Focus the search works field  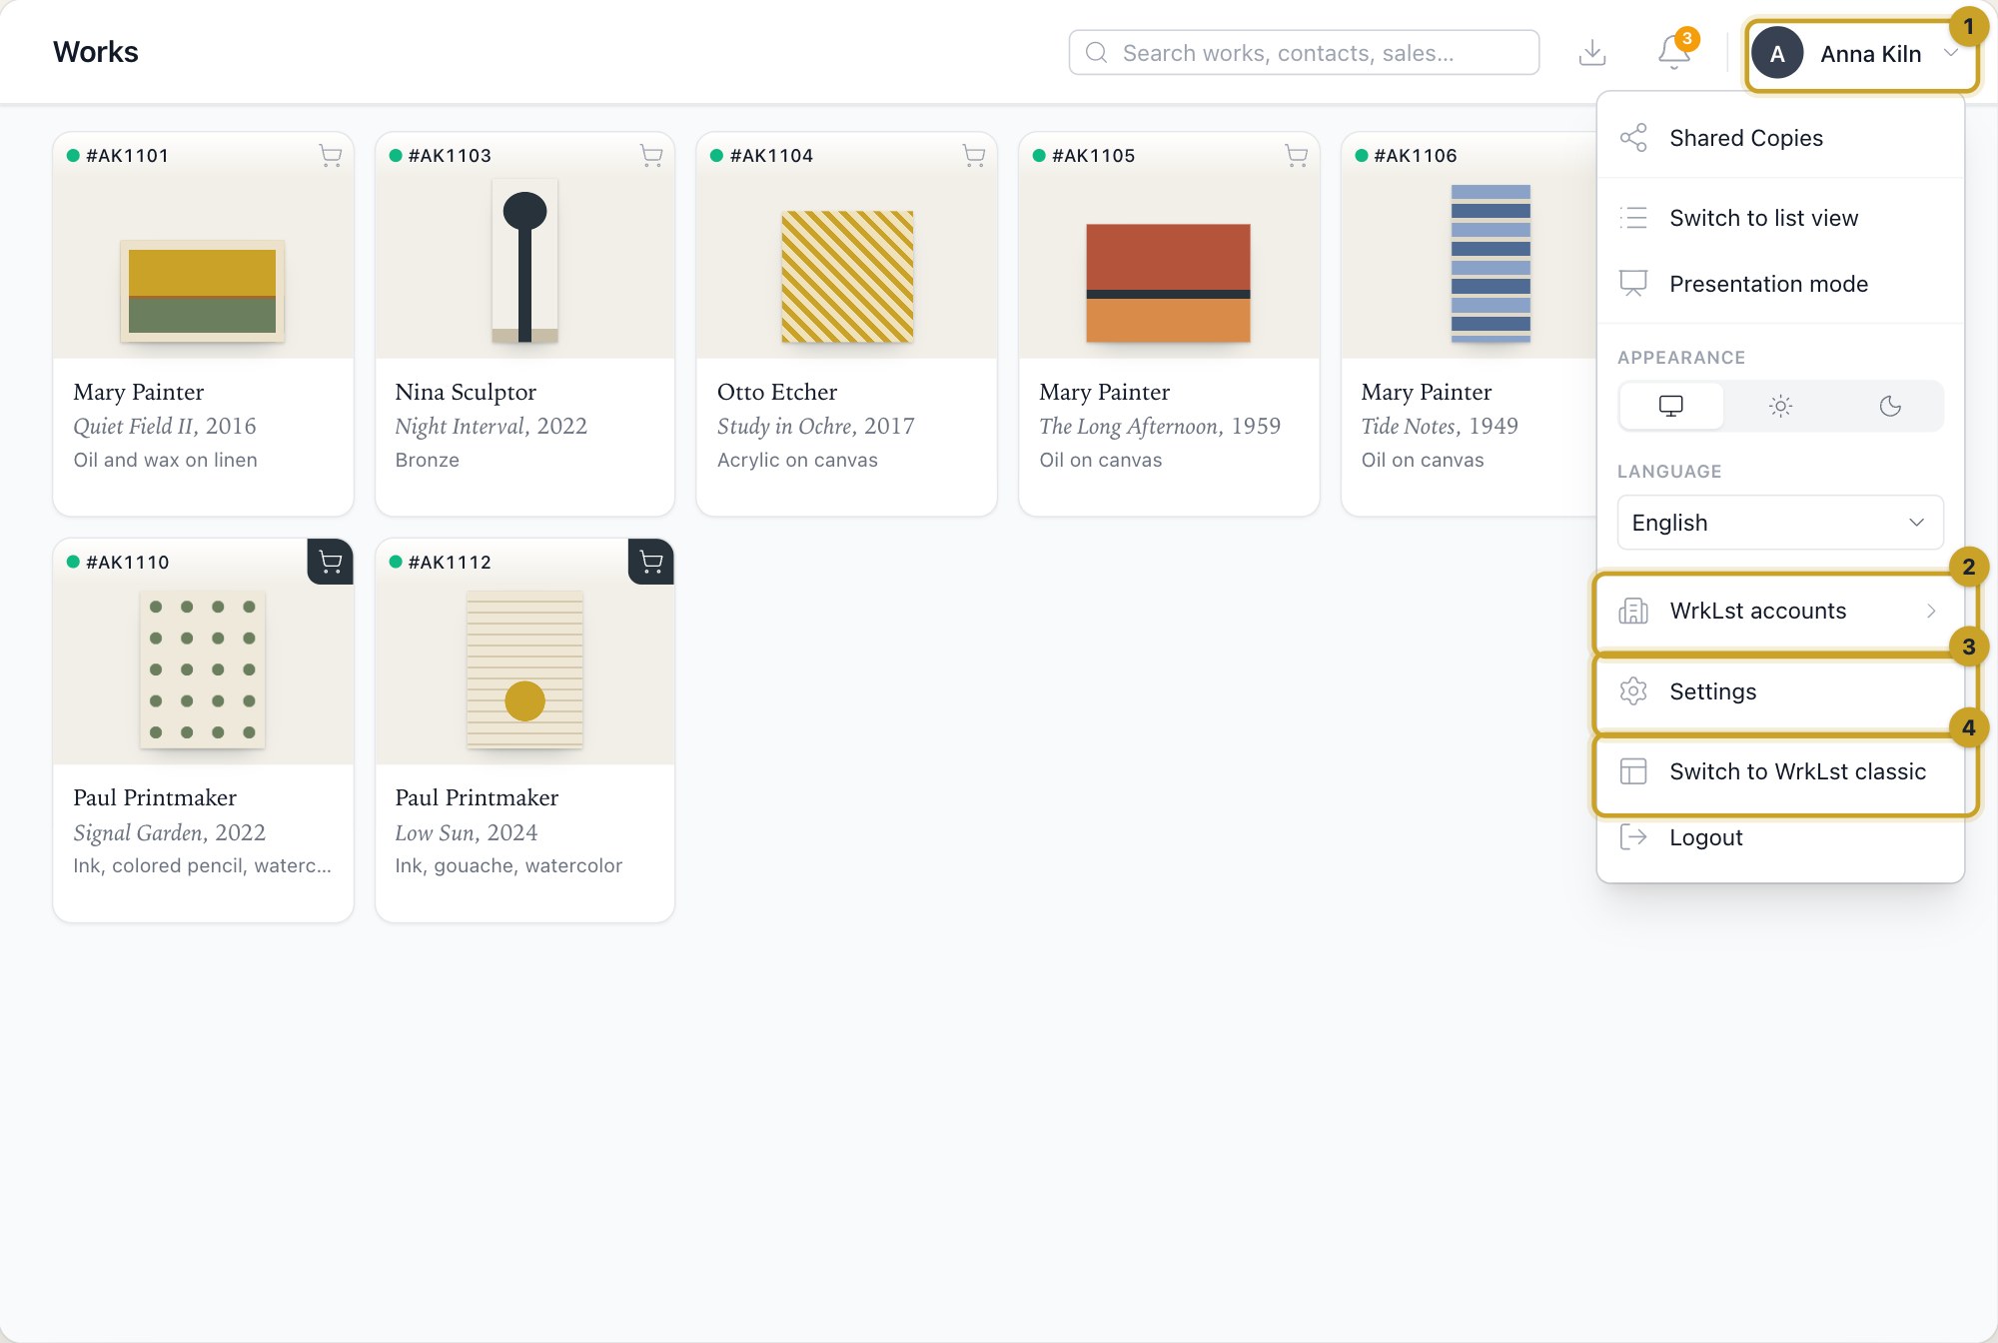(x=1304, y=53)
